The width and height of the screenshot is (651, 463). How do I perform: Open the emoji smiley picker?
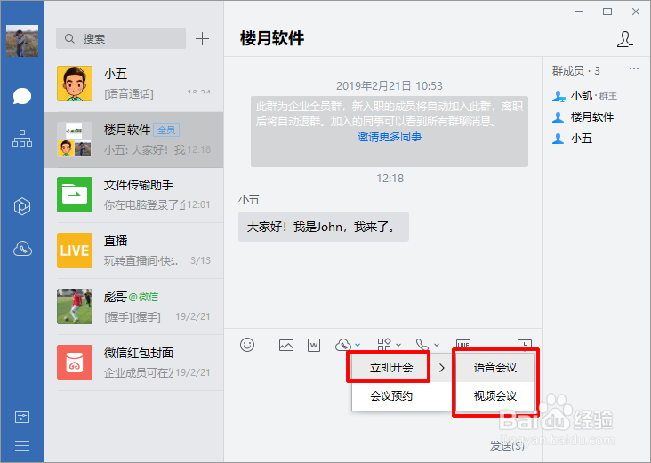247,345
